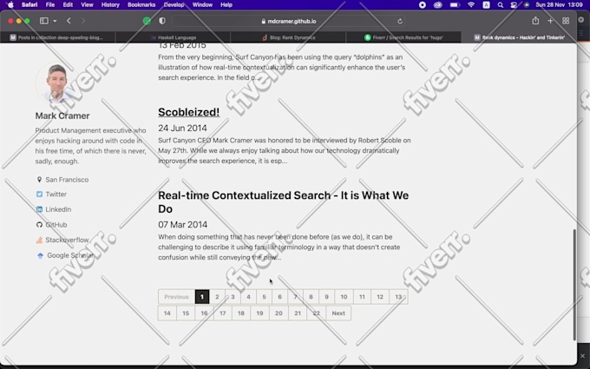Open Spotlight search magnifier icon
Viewport: 590px width, 369px height.
pos(500,5)
